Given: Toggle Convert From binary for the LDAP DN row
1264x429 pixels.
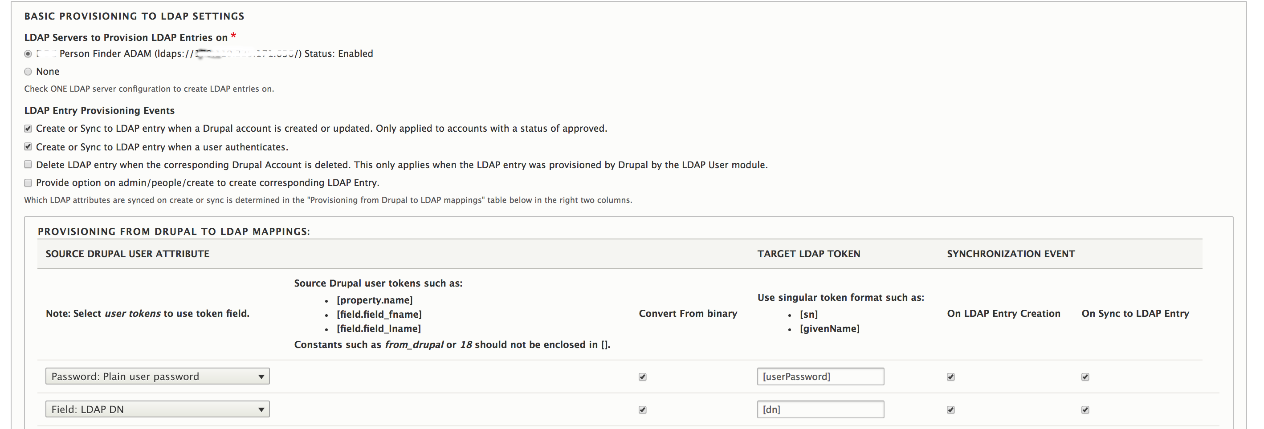Looking at the screenshot, I should pyautogui.click(x=643, y=410).
